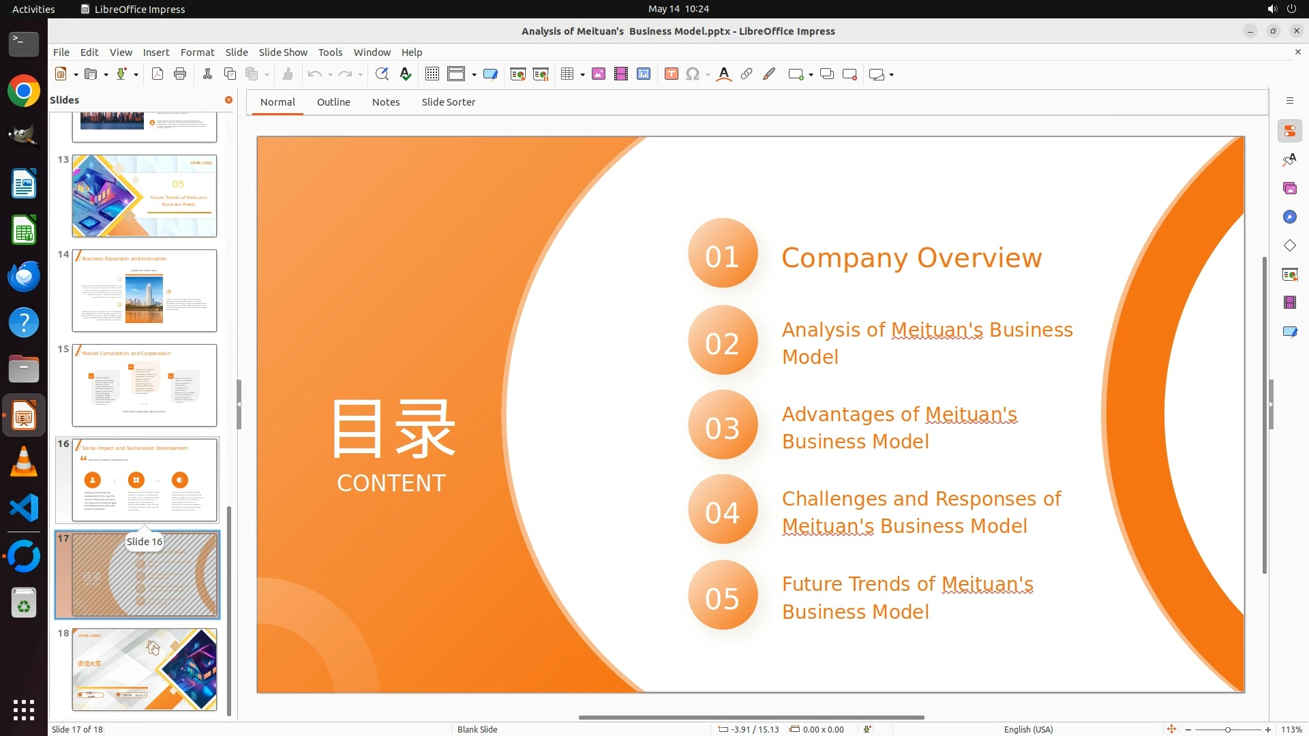1309x736 pixels.
Task: Insert text box icon
Action: click(x=672, y=74)
